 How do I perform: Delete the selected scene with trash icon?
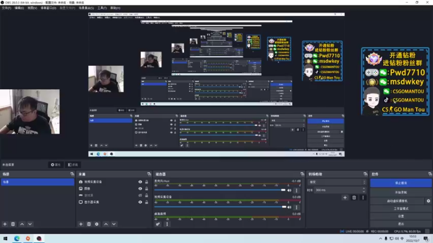pyautogui.click(x=13, y=224)
